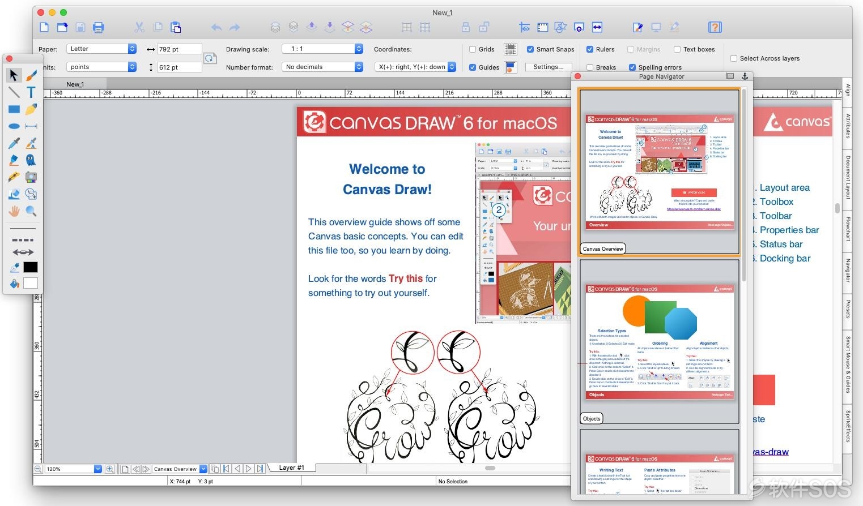Click the page width 792 pt field
863x506 pixels.
tap(180, 49)
